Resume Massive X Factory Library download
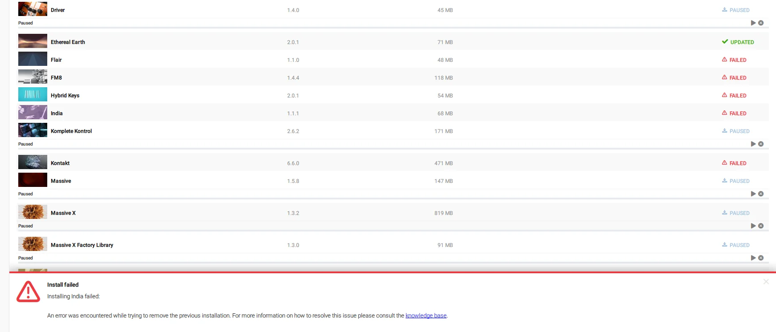 (x=753, y=258)
